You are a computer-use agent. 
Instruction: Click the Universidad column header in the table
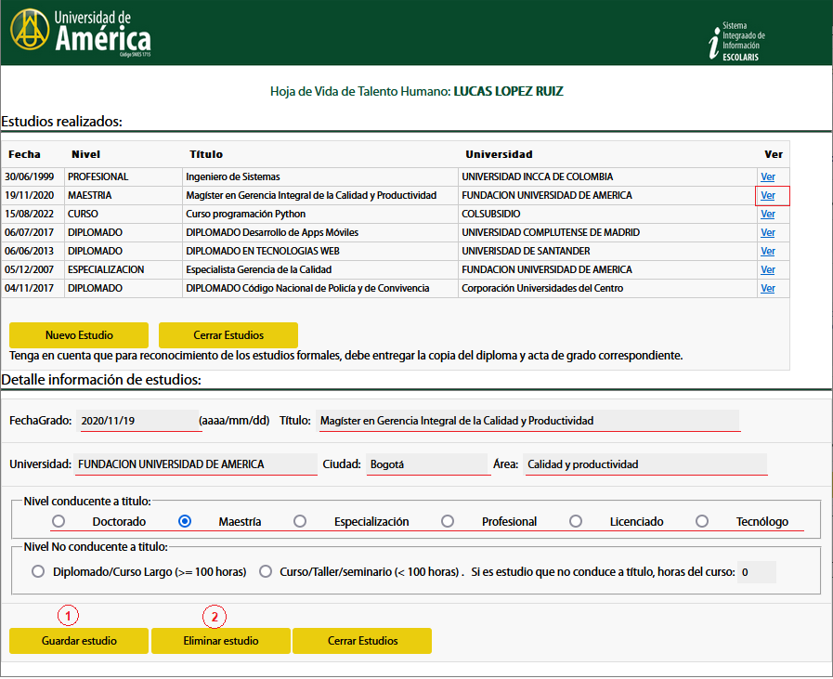coord(499,154)
